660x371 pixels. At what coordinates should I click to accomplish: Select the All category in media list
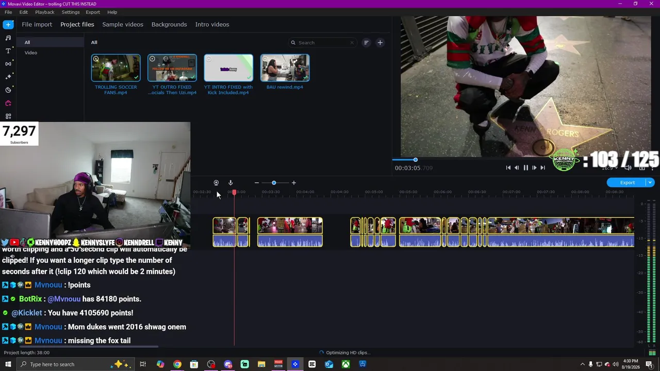tap(49, 42)
